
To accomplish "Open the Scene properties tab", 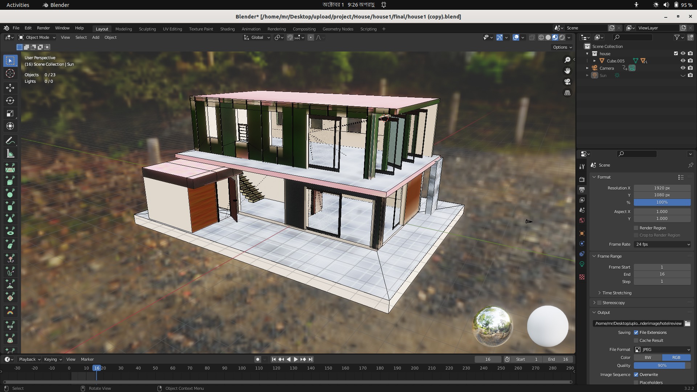I will coord(582,210).
